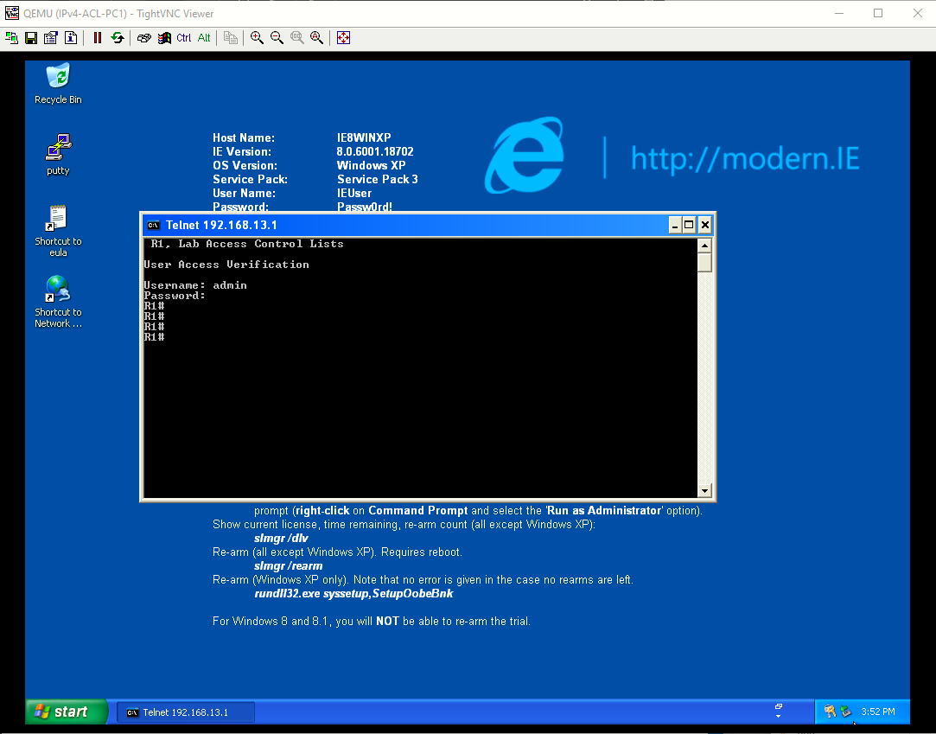Select the Shortcut to Network icon
The width and height of the screenshot is (936, 734).
(58, 303)
